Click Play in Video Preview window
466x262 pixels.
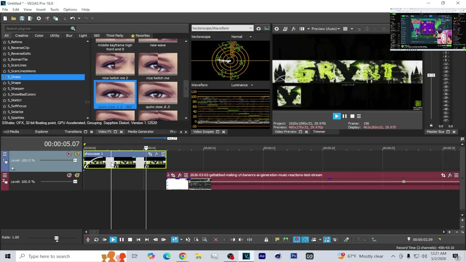[336, 116]
